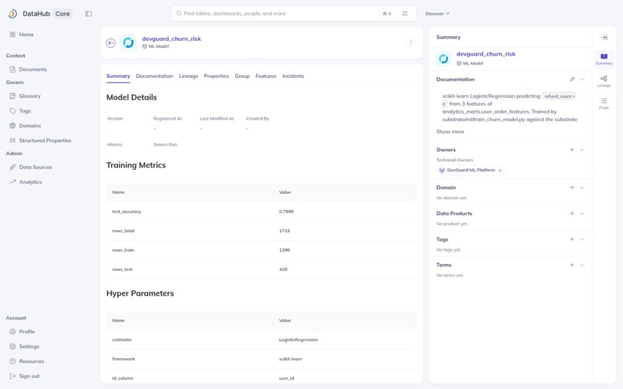Collapse the Data Products section chevron
This screenshot has width=623, height=389.
pos(582,213)
